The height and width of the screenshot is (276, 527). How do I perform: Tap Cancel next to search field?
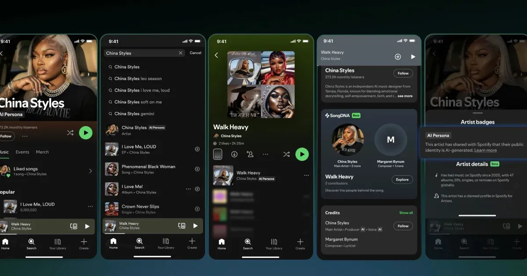pos(195,53)
